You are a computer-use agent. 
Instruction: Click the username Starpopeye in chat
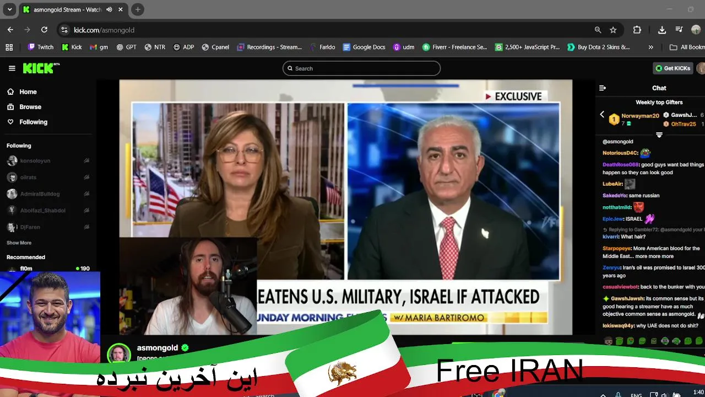616,249
